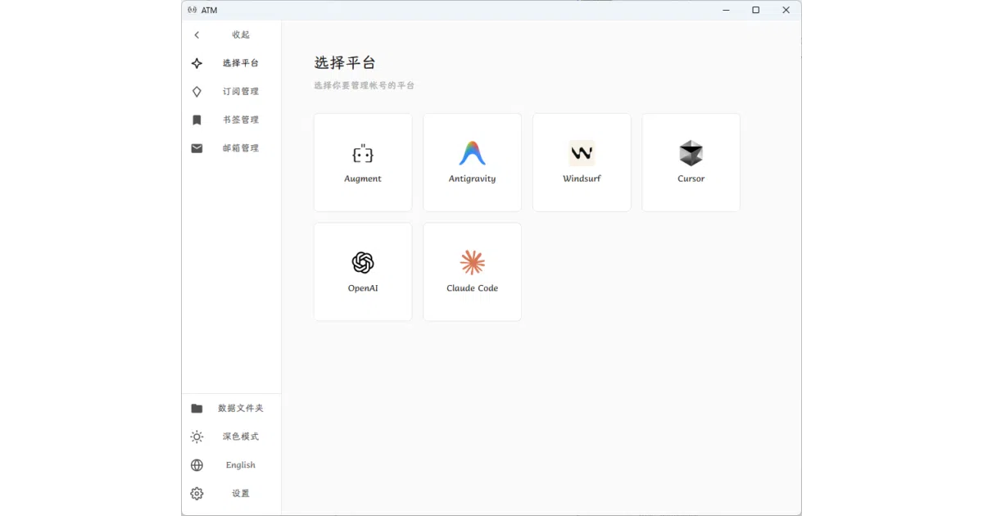Select the Augment card label
This screenshot has width=983, height=516.
pos(363,179)
